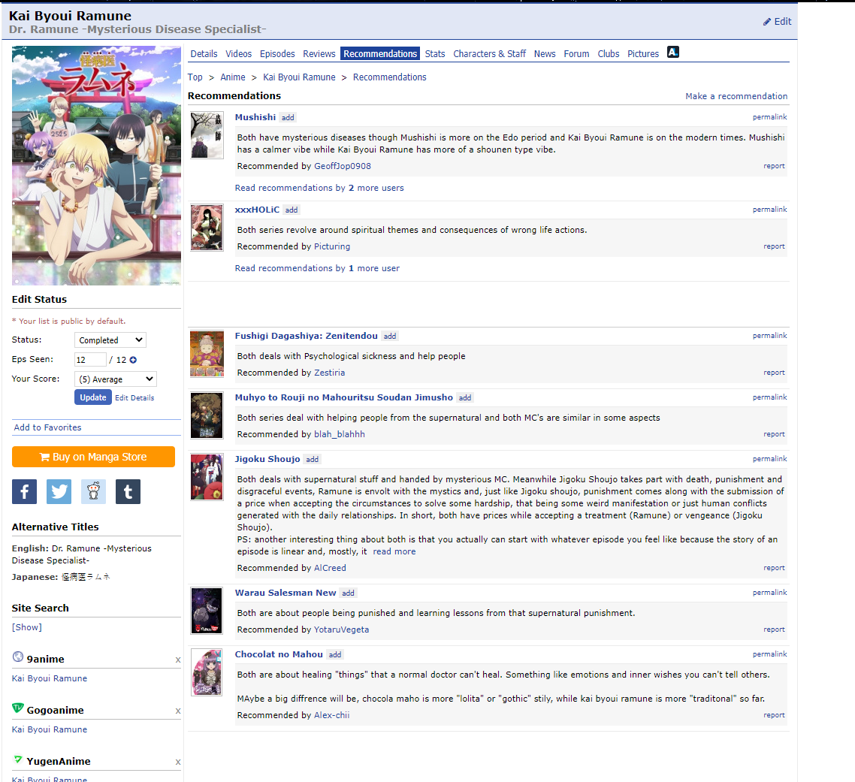Switch to the Videos tab
The height and width of the screenshot is (782, 855).
[239, 54]
